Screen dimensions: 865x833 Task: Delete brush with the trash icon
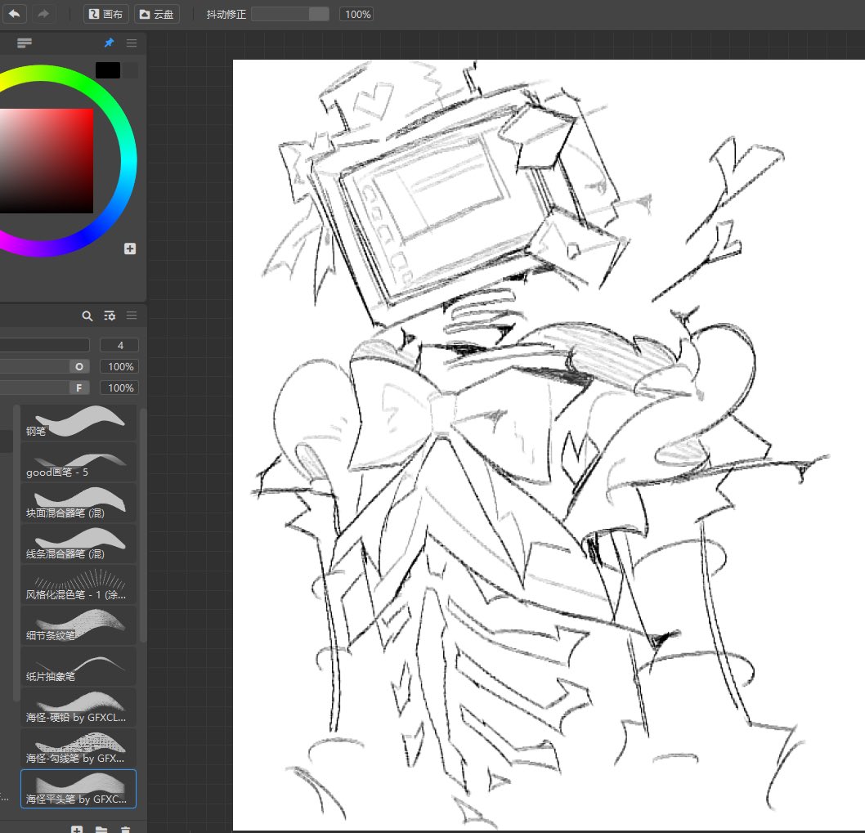125,829
